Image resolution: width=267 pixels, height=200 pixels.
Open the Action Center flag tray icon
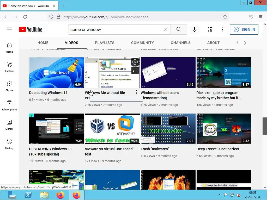point(226,195)
